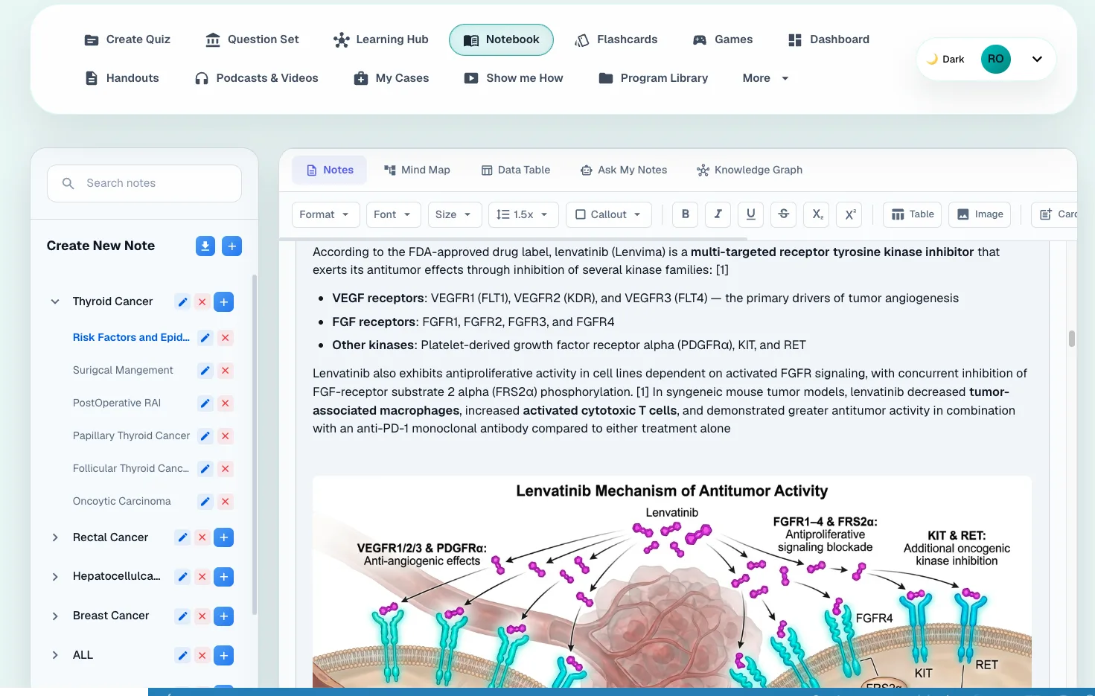Edit the Hepatocellulca... folder name
Image resolution: width=1095 pixels, height=696 pixels.
pyautogui.click(x=182, y=576)
